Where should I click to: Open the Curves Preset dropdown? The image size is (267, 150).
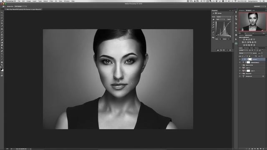[x=224, y=17]
